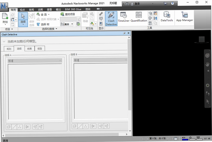The height and width of the screenshot is (142, 212).
Task: Click the Navisworks application N button
Action: click(4, 6)
